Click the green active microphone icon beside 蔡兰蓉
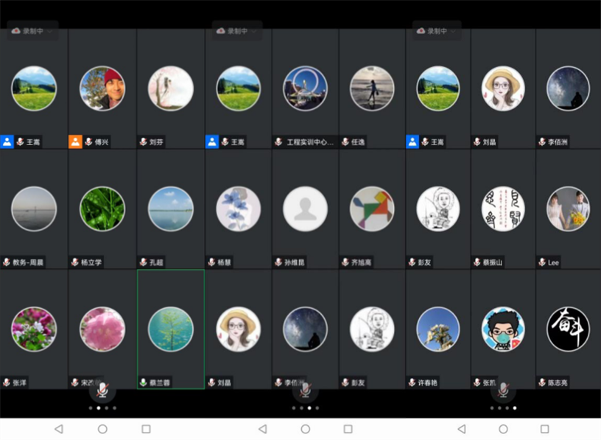Viewport: 601px width, 440px height. pyautogui.click(x=143, y=383)
